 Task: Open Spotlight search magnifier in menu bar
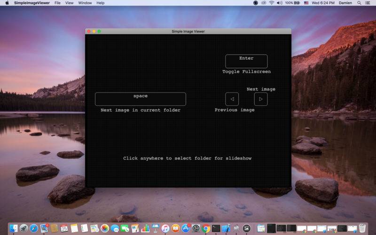(x=359, y=3)
